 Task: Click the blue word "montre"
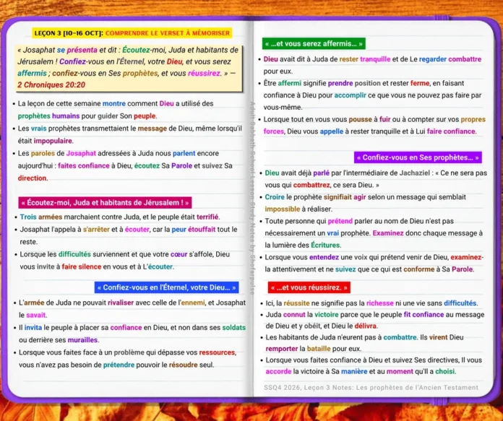(x=114, y=103)
